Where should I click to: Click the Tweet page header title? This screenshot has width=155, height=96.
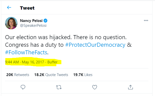coord(27,8)
